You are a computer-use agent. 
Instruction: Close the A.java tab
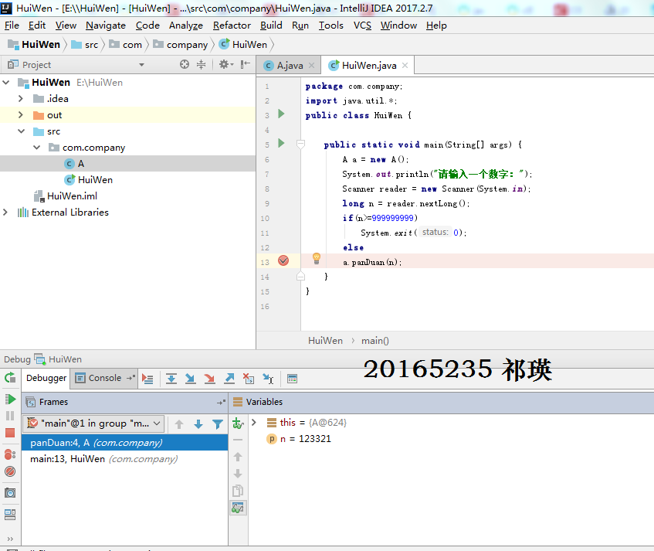pyautogui.click(x=312, y=66)
